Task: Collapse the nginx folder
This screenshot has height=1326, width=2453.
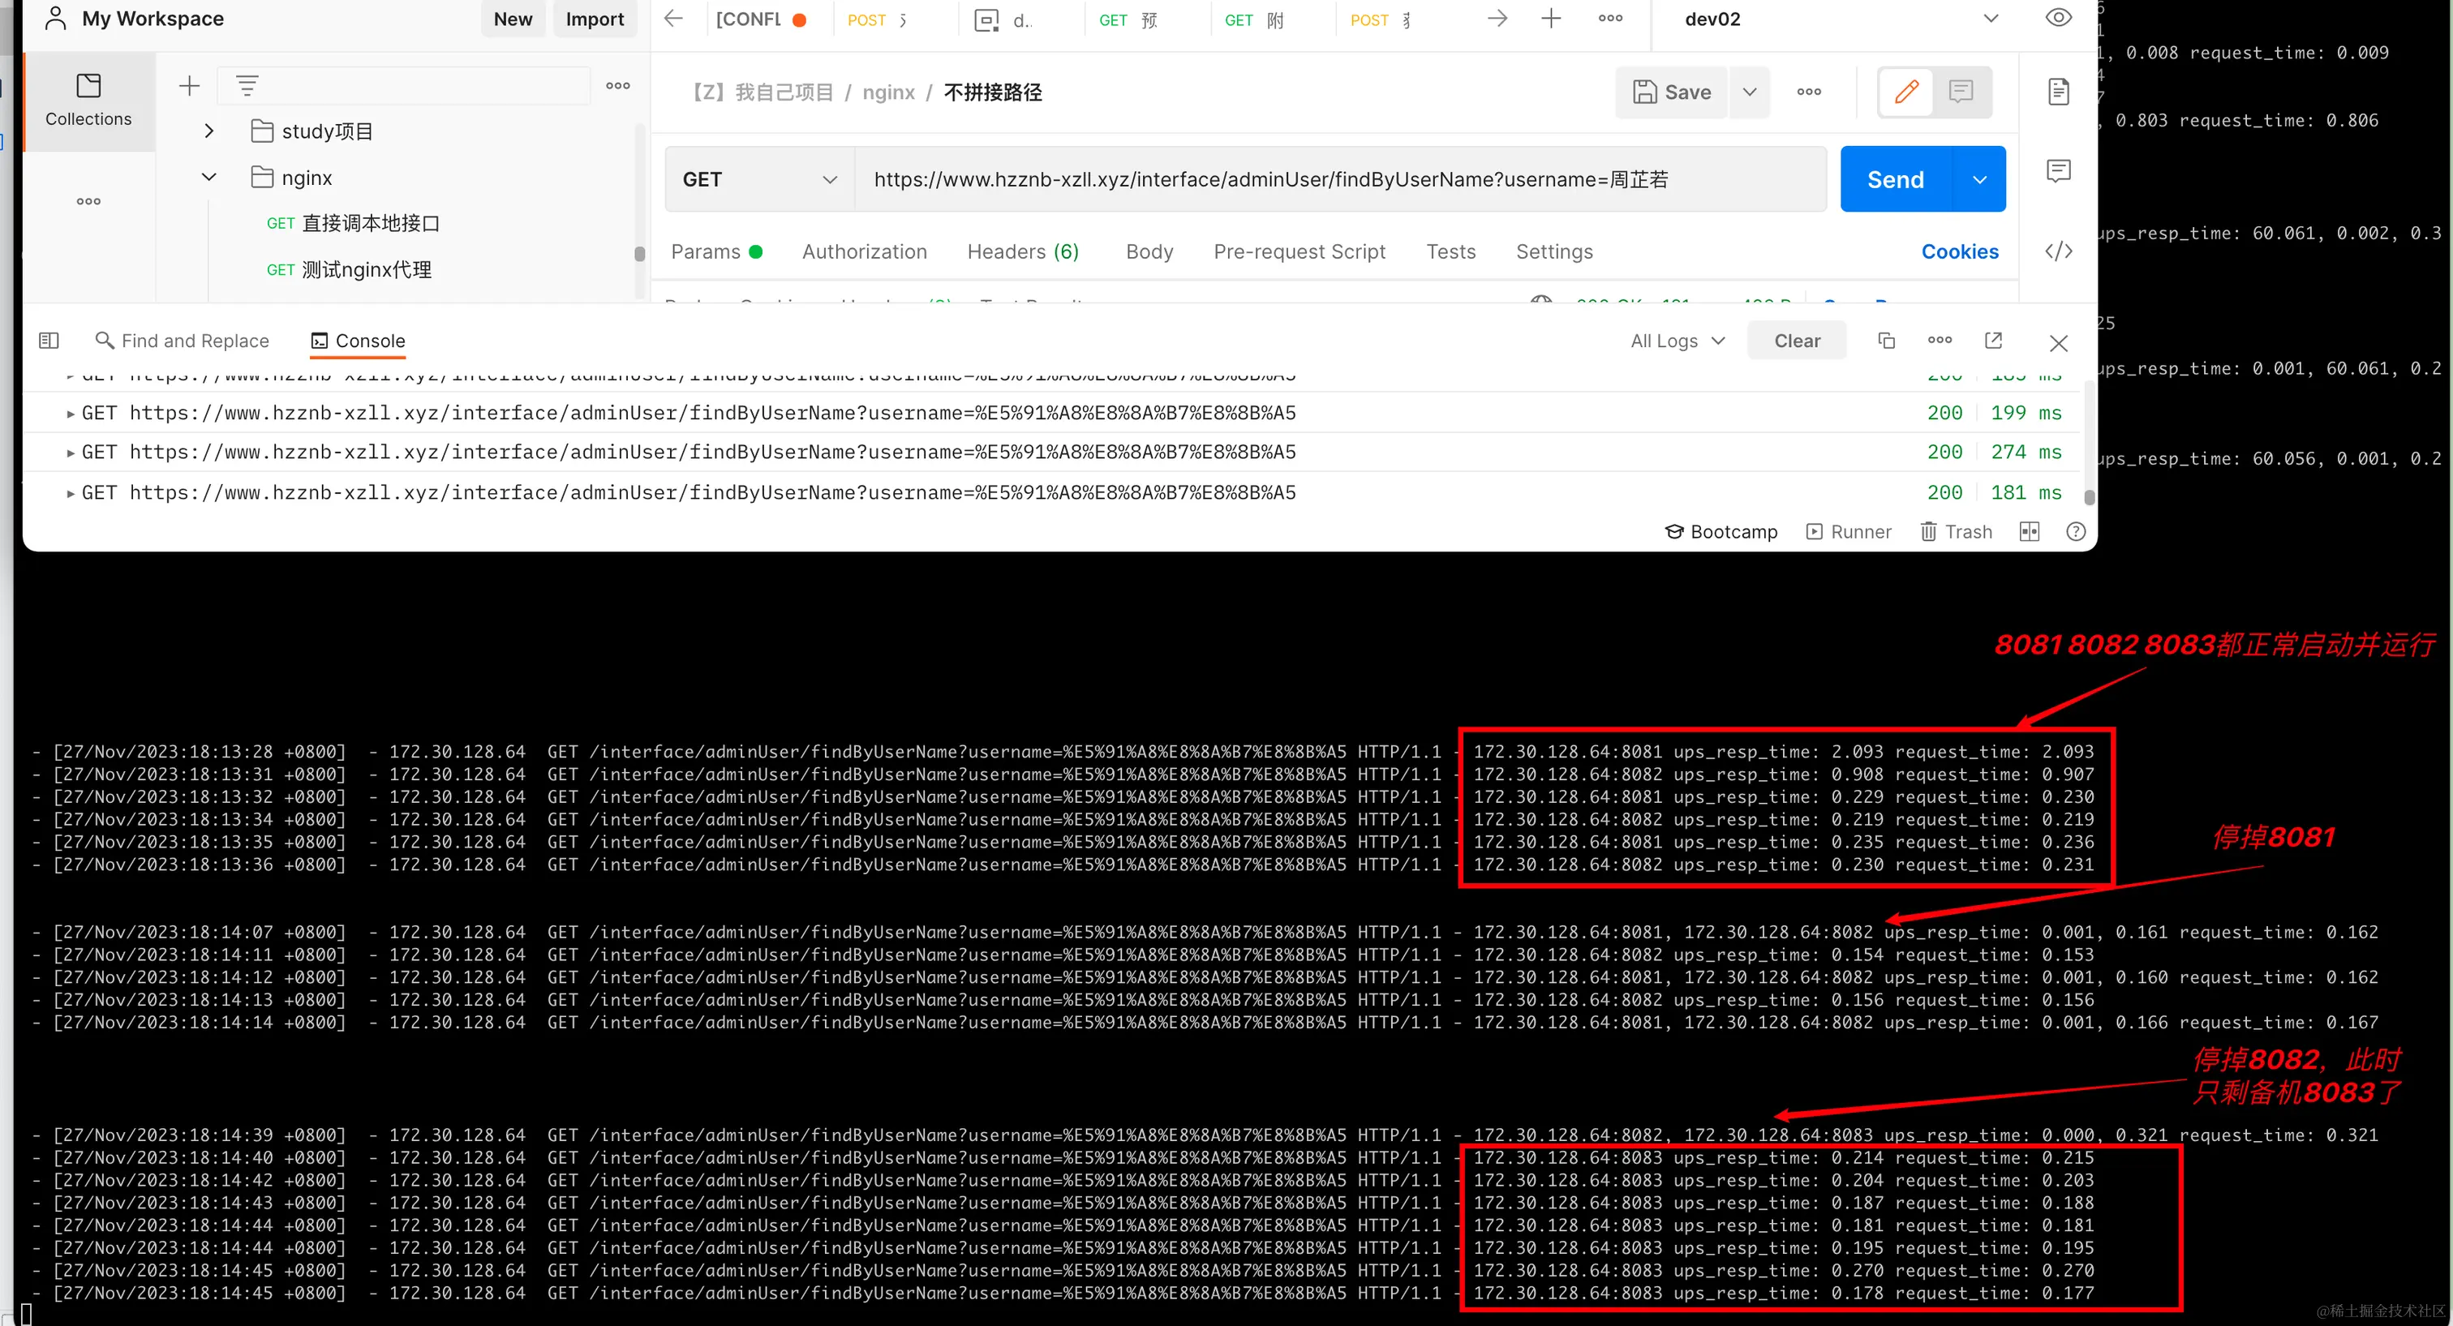Action: pyautogui.click(x=208, y=177)
